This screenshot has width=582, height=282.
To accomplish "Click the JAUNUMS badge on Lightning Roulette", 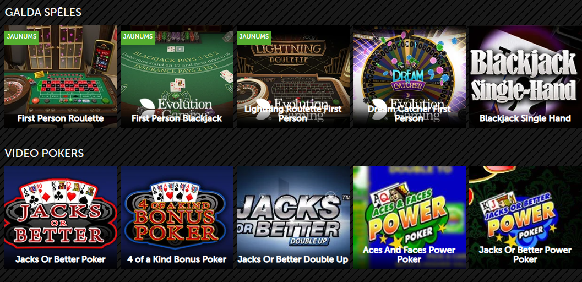I will pyautogui.click(x=254, y=37).
